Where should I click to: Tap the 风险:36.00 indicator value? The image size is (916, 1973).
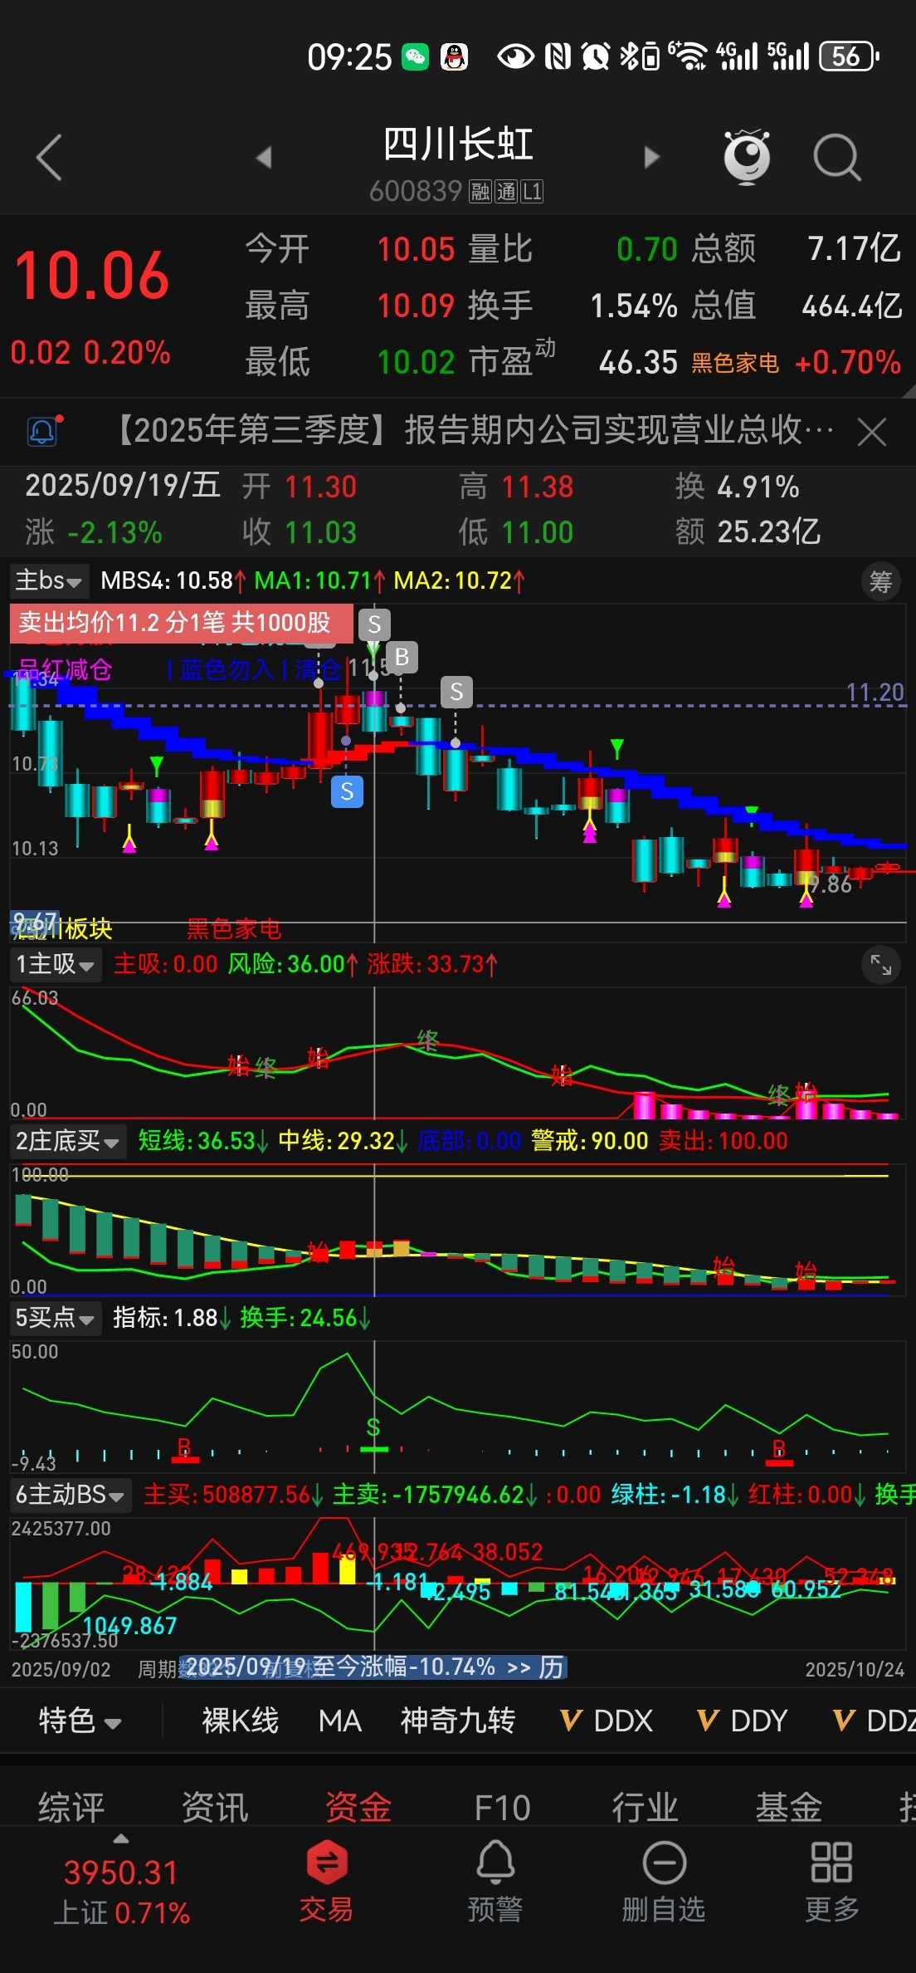tap(293, 964)
